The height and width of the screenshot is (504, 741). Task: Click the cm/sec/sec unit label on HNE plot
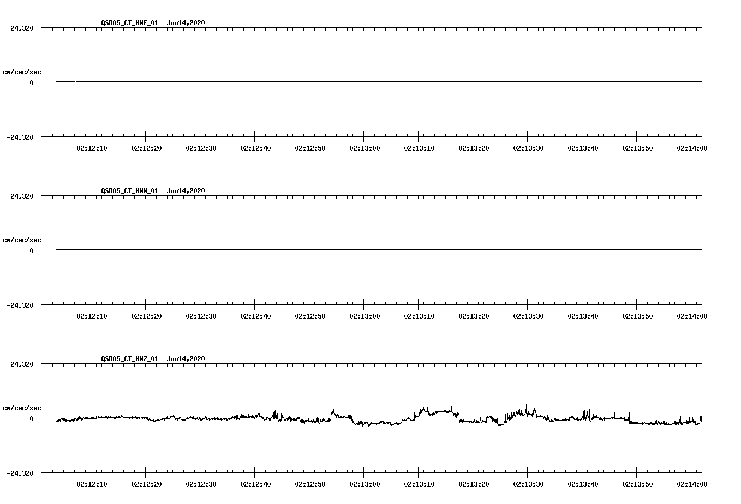tap(22, 72)
